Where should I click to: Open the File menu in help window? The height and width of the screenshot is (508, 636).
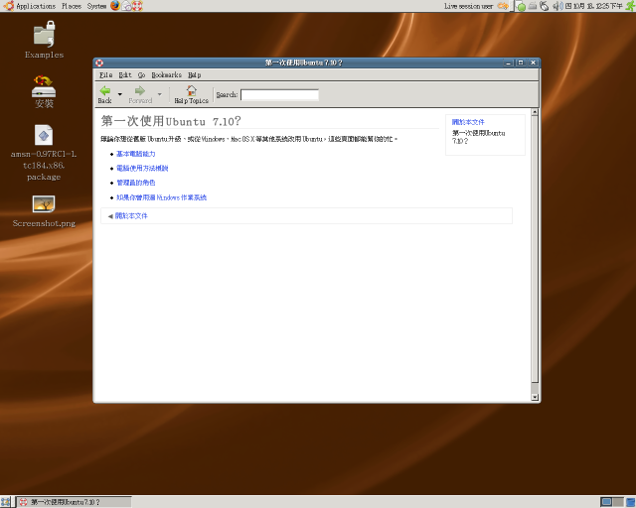point(106,75)
